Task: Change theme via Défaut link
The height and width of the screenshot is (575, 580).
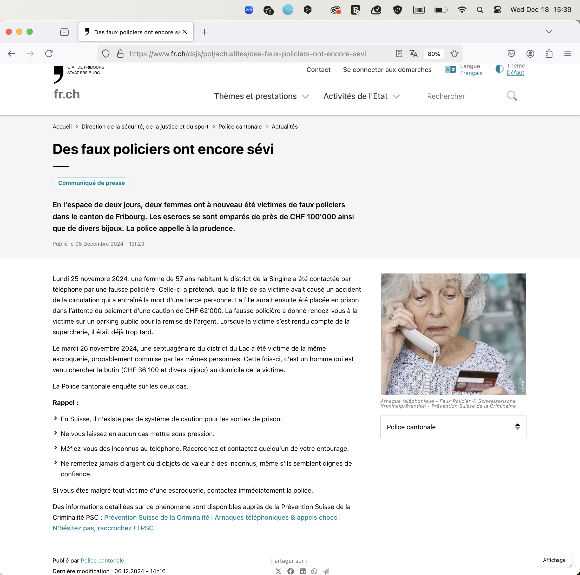Action: click(x=515, y=73)
